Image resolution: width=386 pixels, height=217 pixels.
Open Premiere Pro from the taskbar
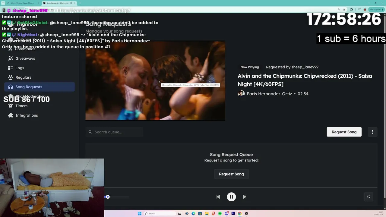click(233, 214)
